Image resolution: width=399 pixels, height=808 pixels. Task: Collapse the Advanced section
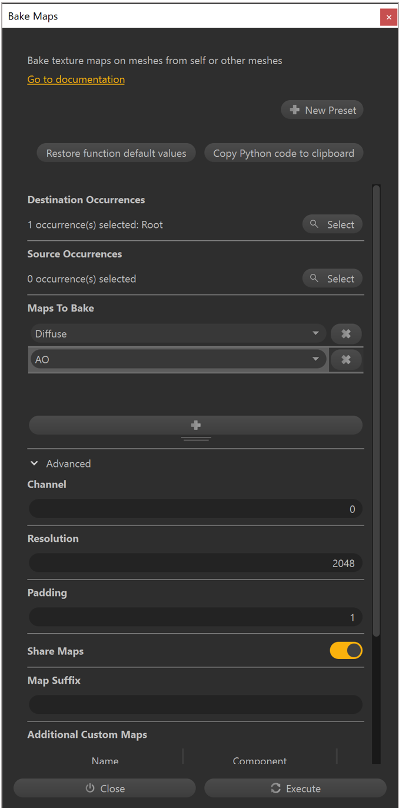pyautogui.click(x=34, y=463)
